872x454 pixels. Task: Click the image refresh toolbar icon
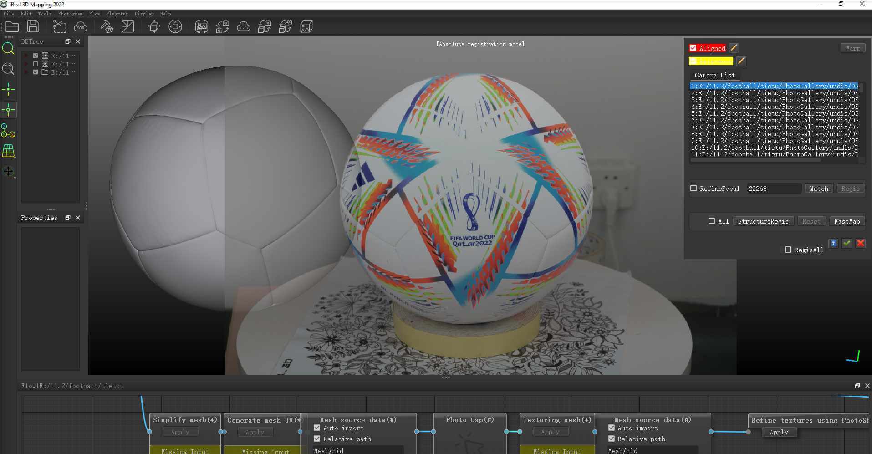coord(201,26)
